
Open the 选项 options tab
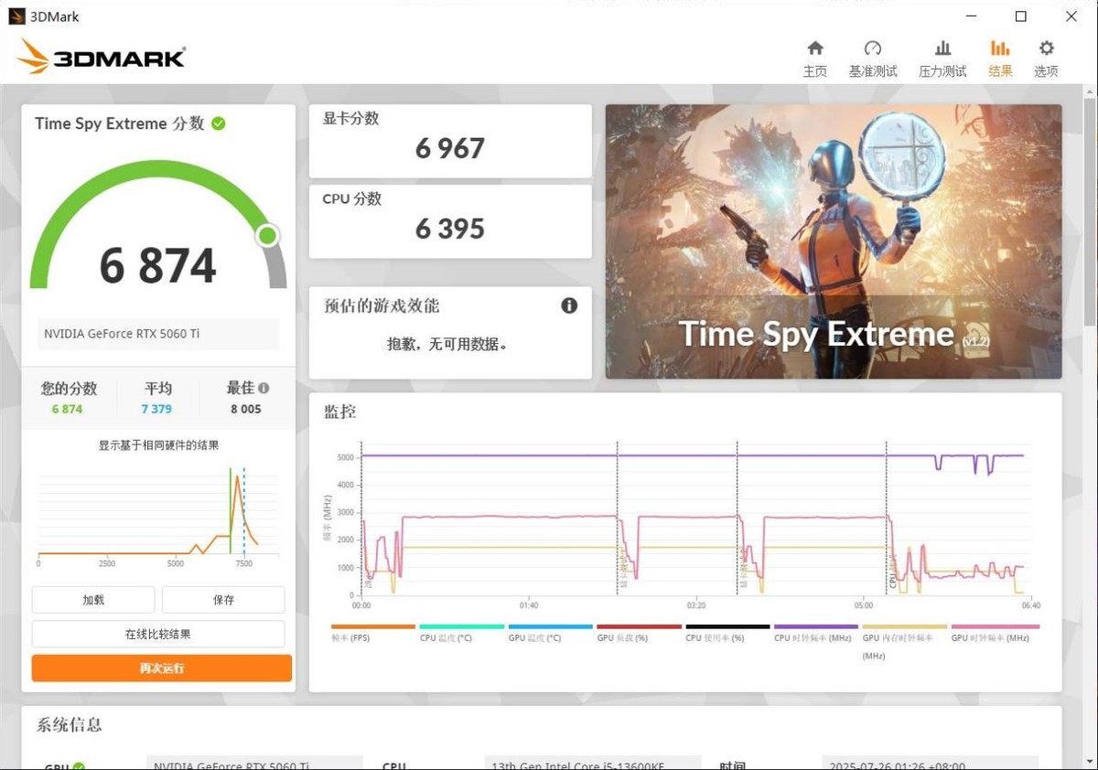pos(1046,59)
